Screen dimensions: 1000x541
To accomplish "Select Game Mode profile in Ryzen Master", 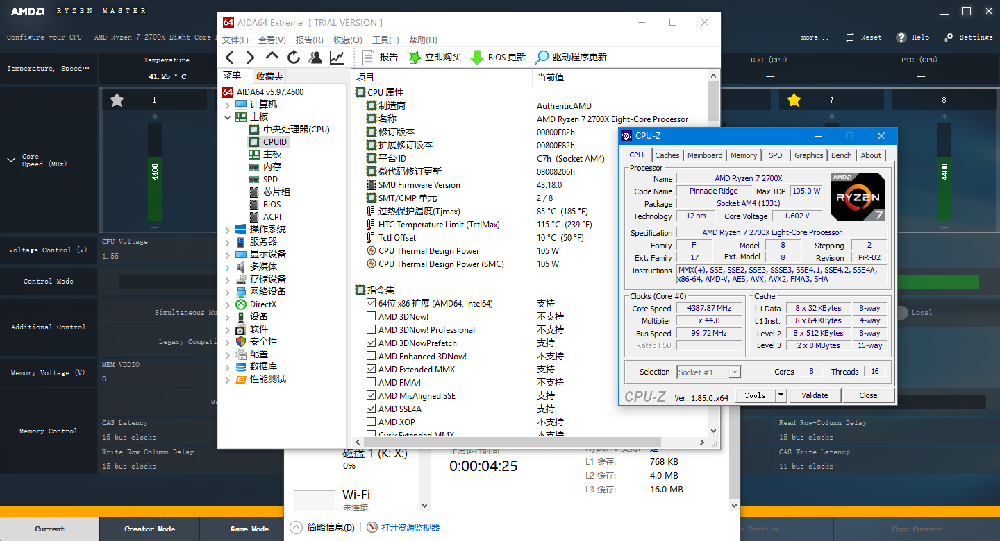I will coord(249,529).
